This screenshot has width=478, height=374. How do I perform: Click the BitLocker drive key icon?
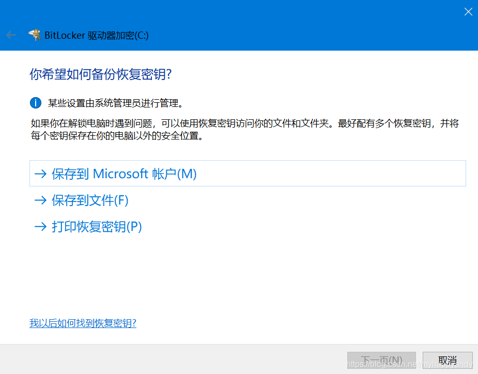[35, 35]
